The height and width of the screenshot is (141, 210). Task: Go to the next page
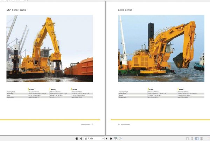point(106,139)
